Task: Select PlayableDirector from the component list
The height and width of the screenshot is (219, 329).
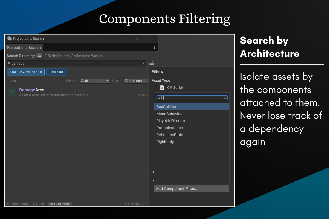Action: coord(192,121)
